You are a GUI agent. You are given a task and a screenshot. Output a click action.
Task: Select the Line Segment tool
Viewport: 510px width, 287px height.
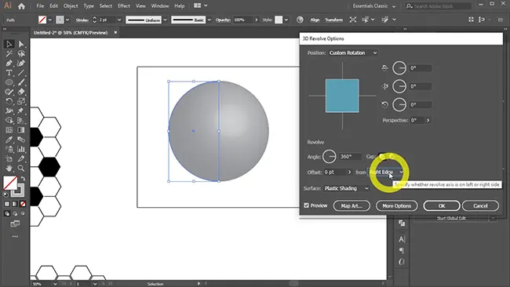click(x=21, y=72)
